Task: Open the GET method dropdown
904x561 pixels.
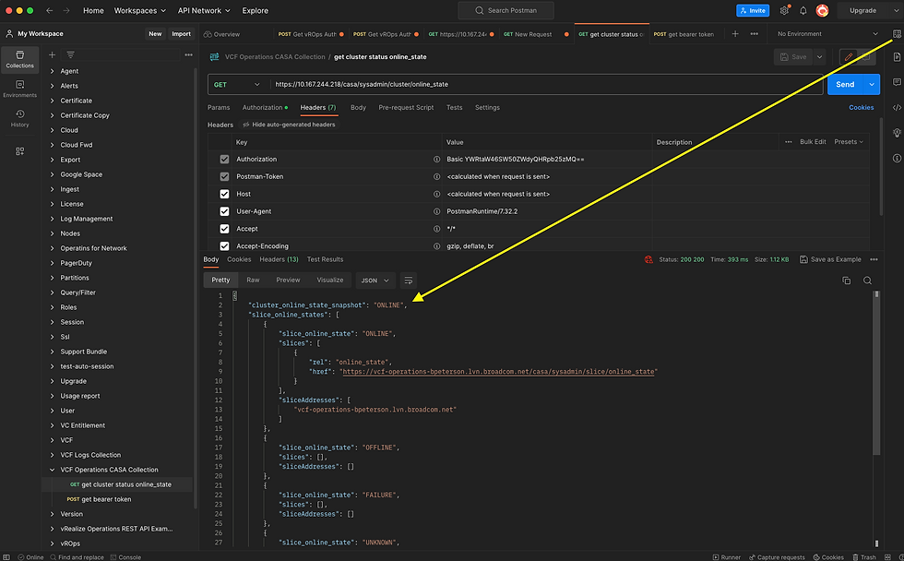Action: pyautogui.click(x=237, y=84)
